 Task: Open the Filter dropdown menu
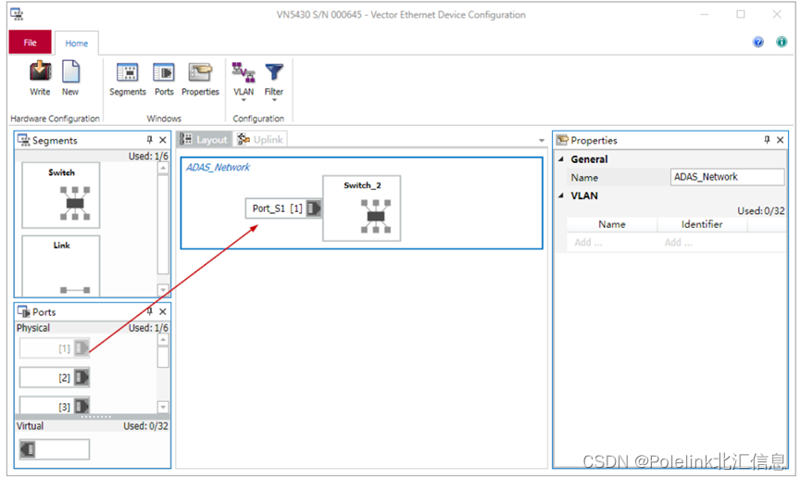coord(274,80)
